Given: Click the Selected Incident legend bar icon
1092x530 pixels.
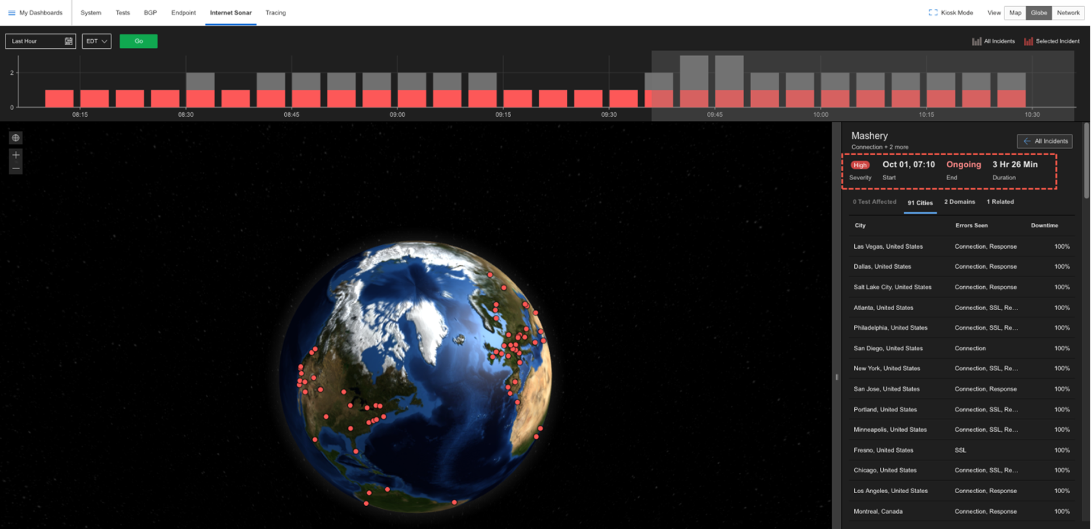Looking at the screenshot, I should point(1028,41).
